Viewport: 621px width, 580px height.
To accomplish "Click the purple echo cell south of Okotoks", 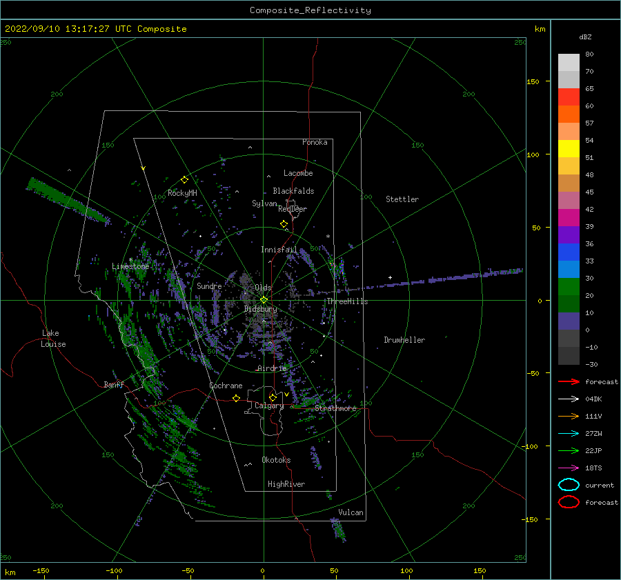I will [x=315, y=458].
